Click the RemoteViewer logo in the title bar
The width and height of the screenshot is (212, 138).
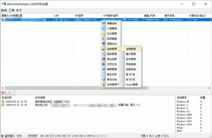coord(4,4)
